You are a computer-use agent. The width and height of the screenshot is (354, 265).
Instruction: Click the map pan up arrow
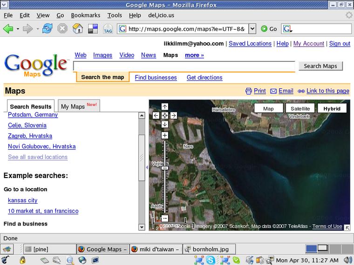click(165, 106)
